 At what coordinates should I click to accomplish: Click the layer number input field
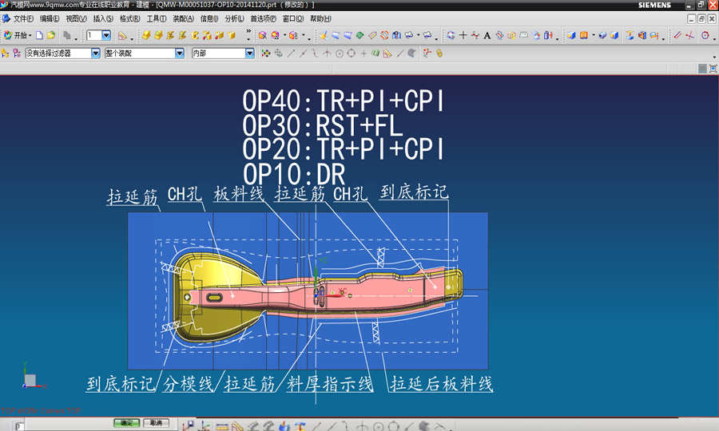point(94,35)
